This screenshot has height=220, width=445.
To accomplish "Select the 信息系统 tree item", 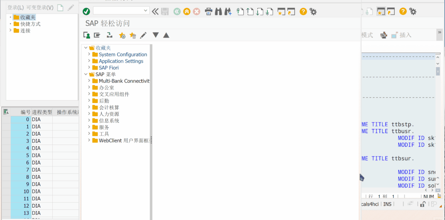I will pos(109,121).
